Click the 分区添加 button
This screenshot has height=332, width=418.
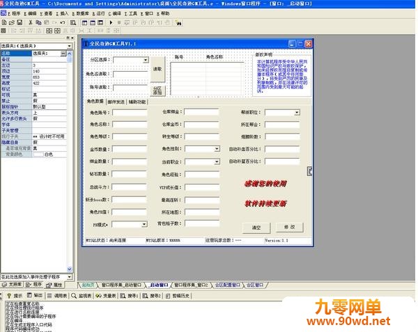(157, 90)
